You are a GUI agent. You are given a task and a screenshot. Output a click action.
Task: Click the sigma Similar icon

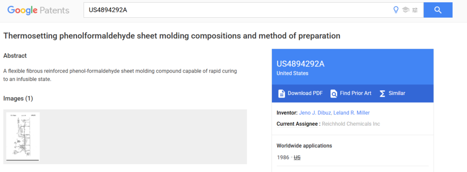pyautogui.click(x=382, y=93)
